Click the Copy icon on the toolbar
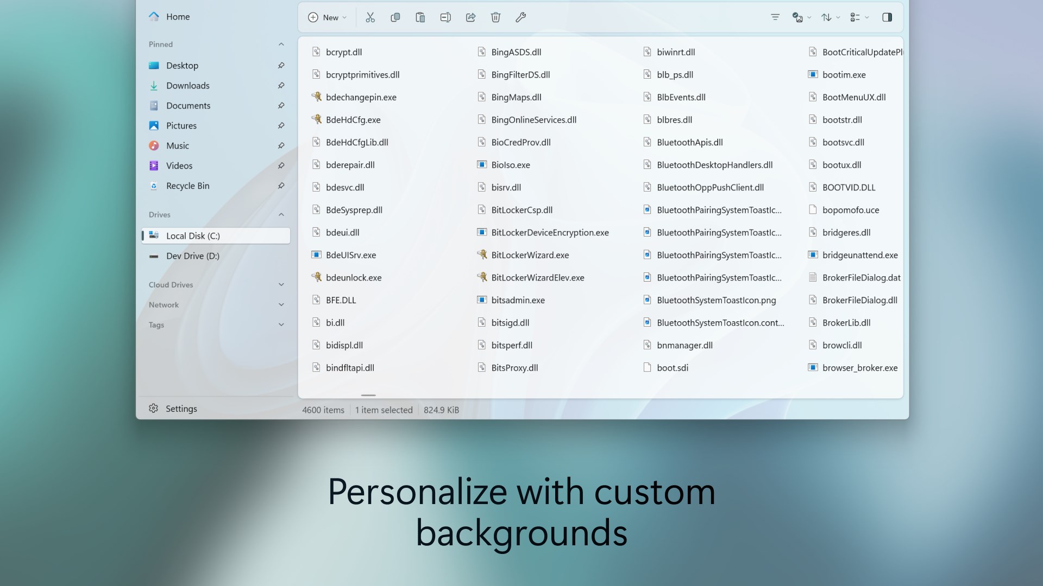 pyautogui.click(x=395, y=17)
